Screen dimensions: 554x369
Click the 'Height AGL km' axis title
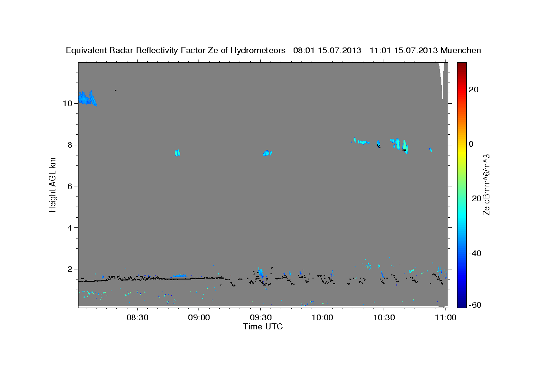[53, 185]
